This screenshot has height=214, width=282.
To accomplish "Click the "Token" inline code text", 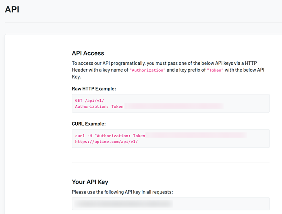I will [x=215, y=70].
